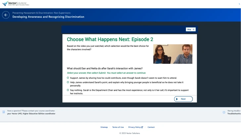The width and height of the screenshot is (241, 135).
Task: Click the question document icon in footer
Action: 4,112
